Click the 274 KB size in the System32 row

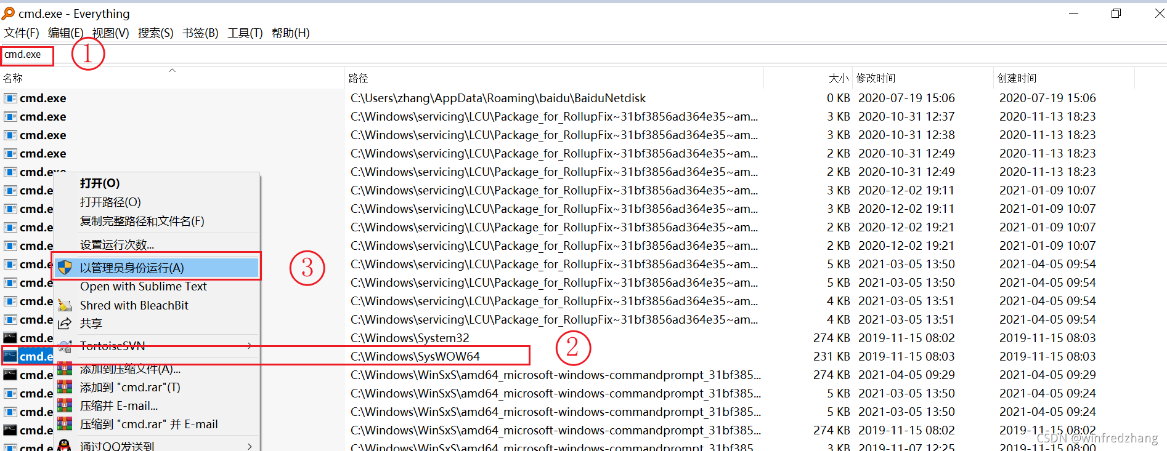[831, 338]
